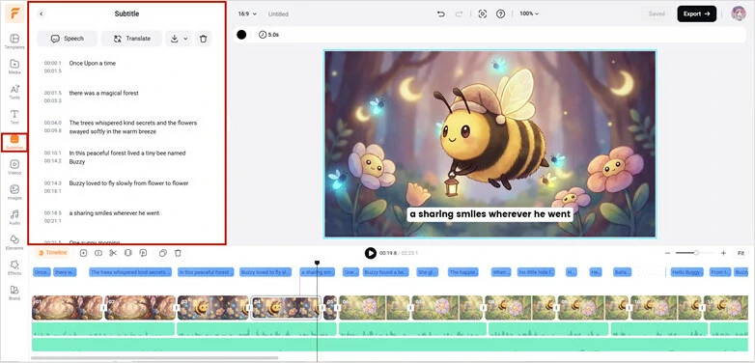Select video clip 03 bee thumbnail
Viewport: 755px width, 363px height.
(x=213, y=308)
